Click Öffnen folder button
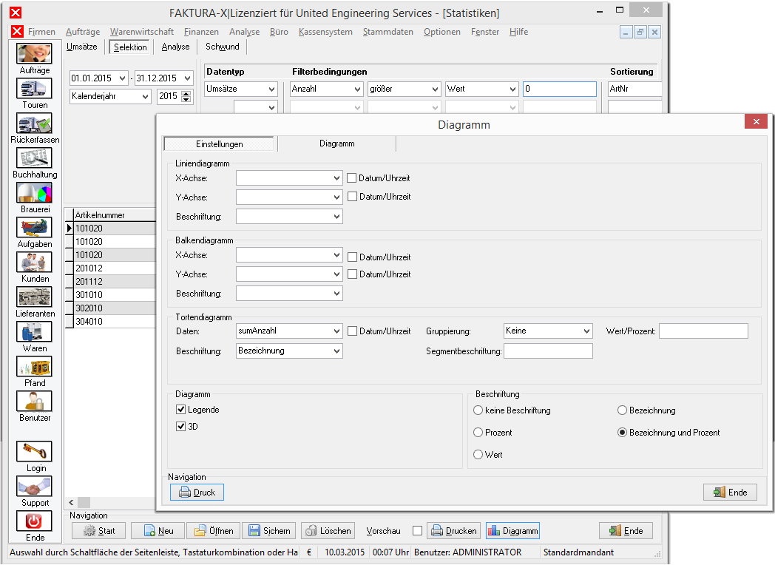This screenshot has width=775, height=565. pos(214,531)
